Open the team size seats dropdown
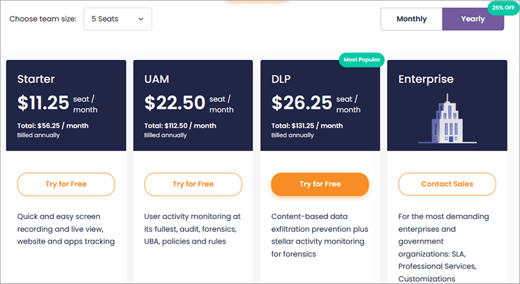The height and width of the screenshot is (284, 520). tap(117, 19)
